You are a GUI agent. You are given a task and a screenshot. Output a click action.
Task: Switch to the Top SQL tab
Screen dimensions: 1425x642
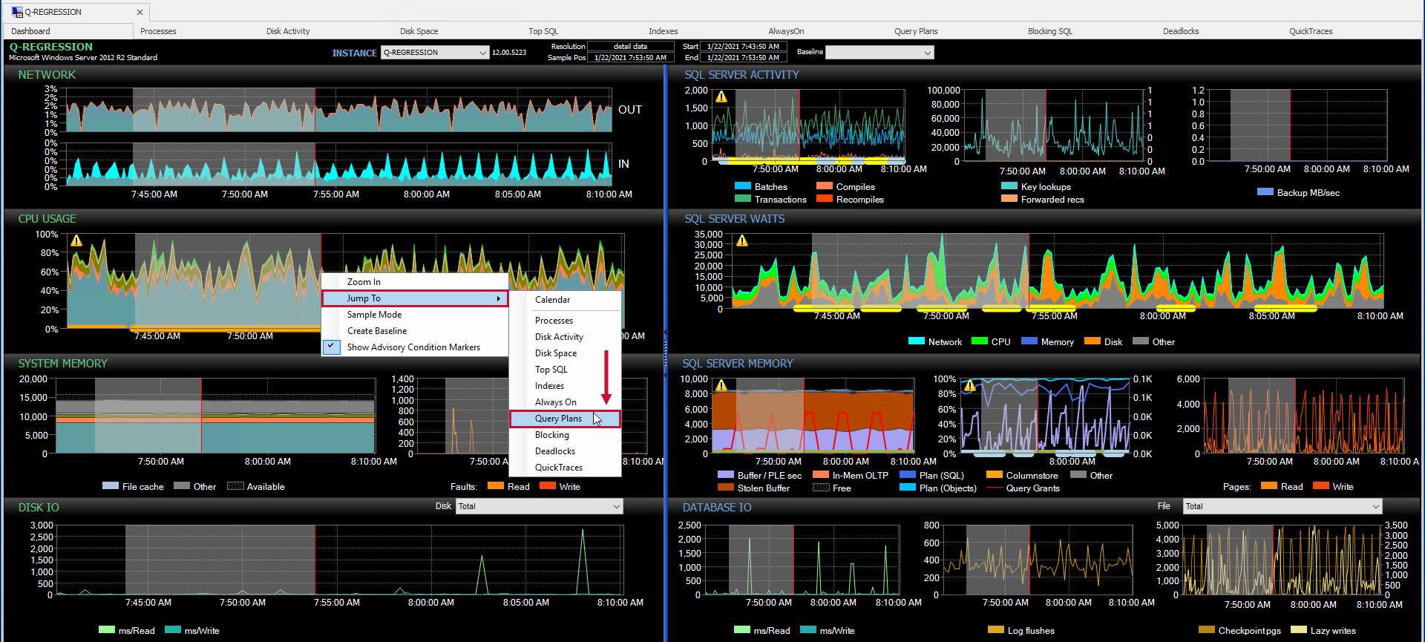click(543, 31)
